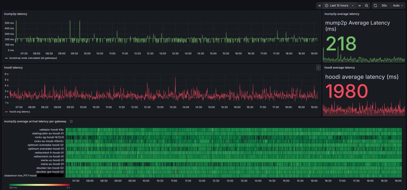Viewport: 407px width, 190px height.
Task: Select the nethermind-ca-hoodi-01 row label
Action: pyautogui.click(x=49, y=157)
